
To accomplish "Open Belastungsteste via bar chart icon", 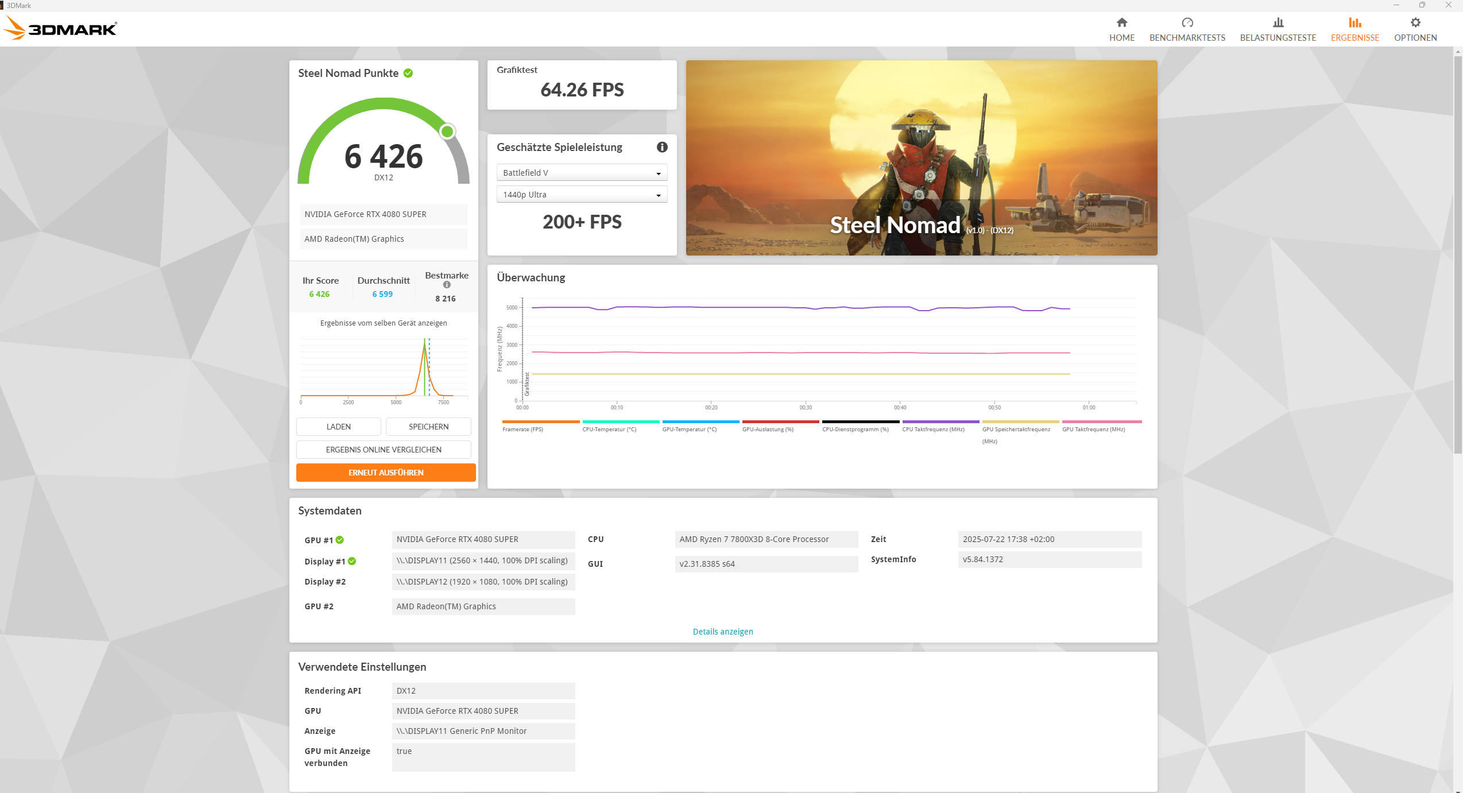I will click(x=1278, y=22).
